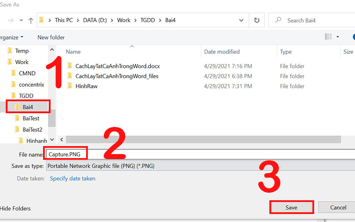Click Bai4 in the address path

click(170, 20)
